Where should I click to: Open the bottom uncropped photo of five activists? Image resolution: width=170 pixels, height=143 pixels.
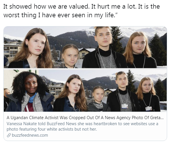point(85,91)
